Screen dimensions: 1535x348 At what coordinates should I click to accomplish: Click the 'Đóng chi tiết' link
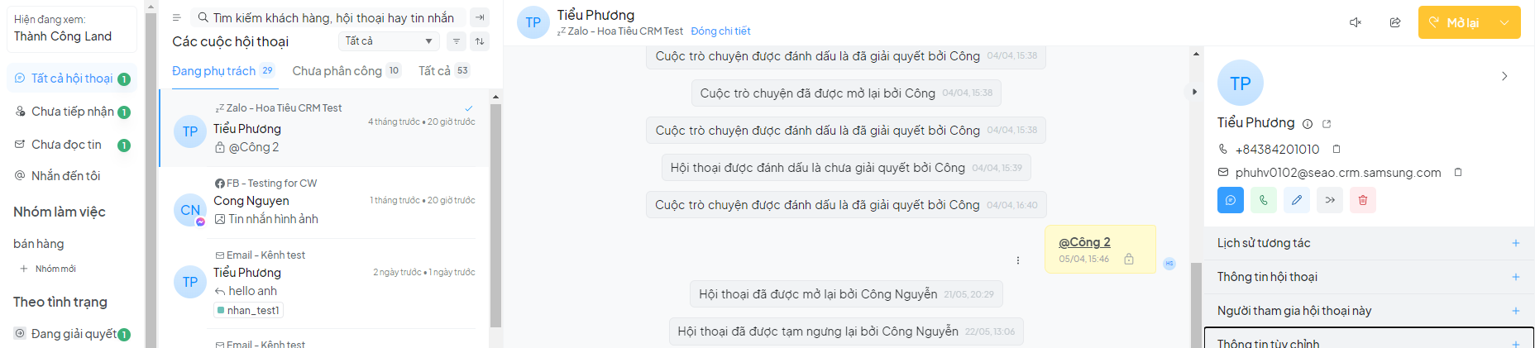click(720, 31)
